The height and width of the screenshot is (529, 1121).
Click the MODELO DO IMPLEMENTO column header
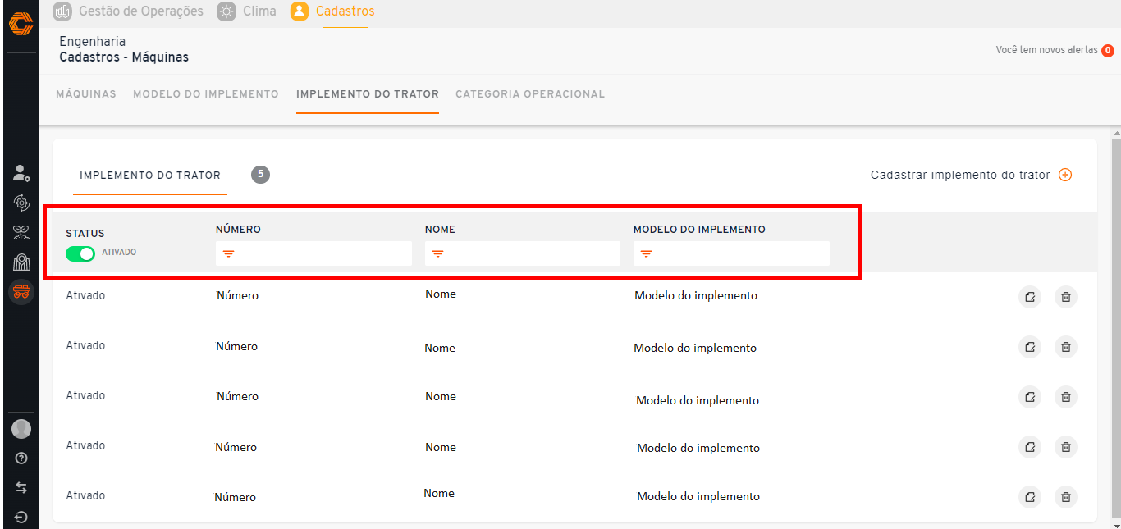point(699,230)
